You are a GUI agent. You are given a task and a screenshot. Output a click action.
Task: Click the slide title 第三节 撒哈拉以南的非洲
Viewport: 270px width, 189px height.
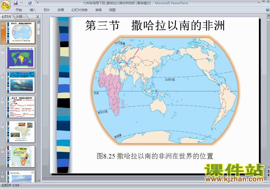[155, 25]
